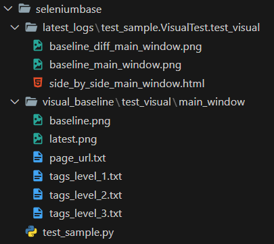Select the seleniumbase root folder label
The image size is (274, 244).
[x=68, y=9]
